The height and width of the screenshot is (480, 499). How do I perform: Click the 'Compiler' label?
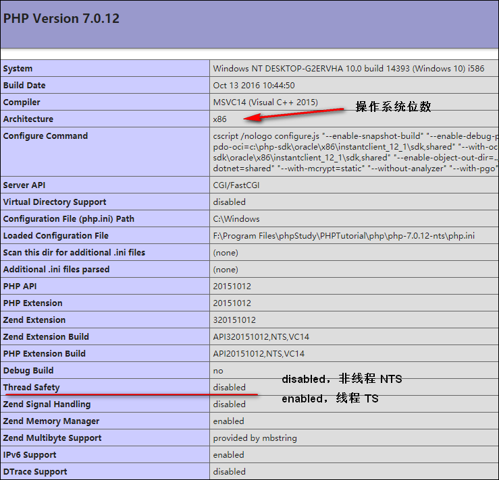click(22, 102)
